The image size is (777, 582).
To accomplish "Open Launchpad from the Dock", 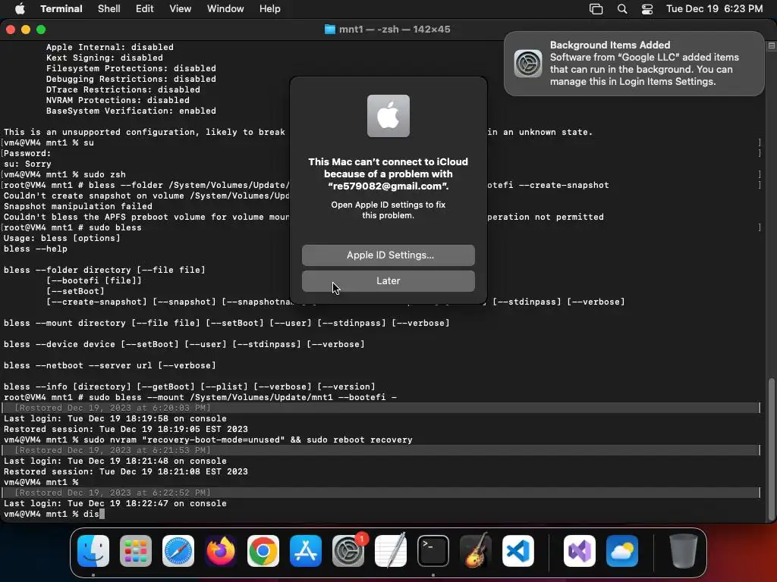I will click(135, 551).
